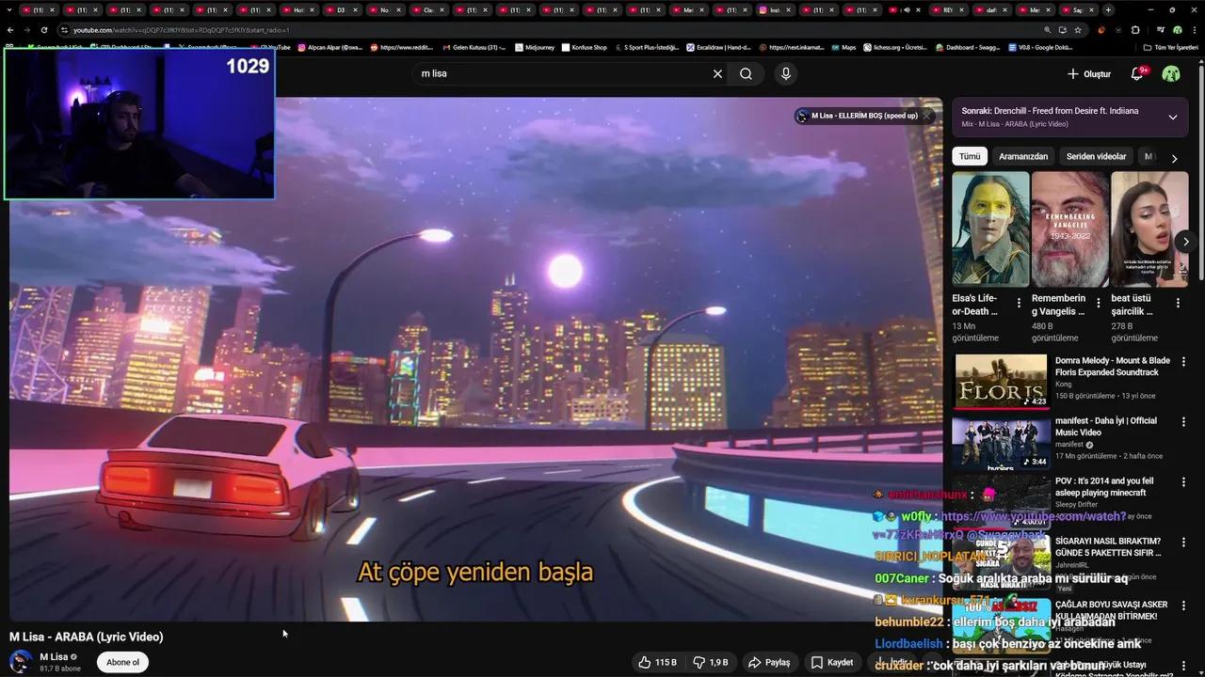Screen dimensions: 1205x677
Task: Clear the search box with the X icon
Action: click(x=717, y=73)
